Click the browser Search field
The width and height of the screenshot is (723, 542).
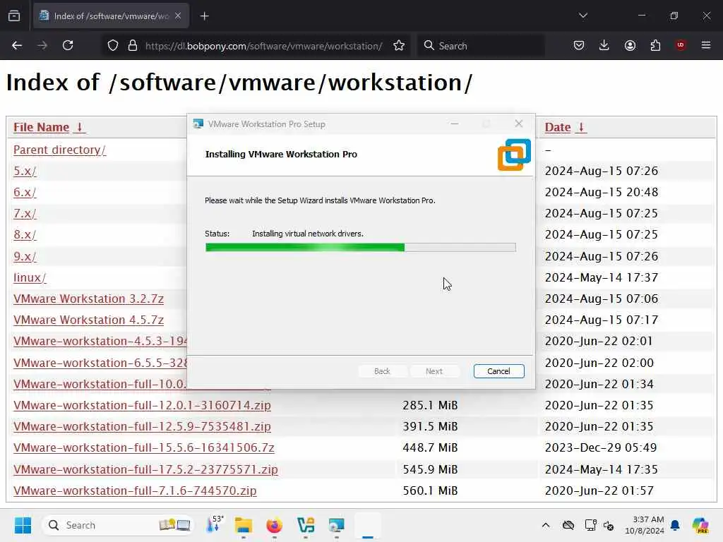click(481, 46)
